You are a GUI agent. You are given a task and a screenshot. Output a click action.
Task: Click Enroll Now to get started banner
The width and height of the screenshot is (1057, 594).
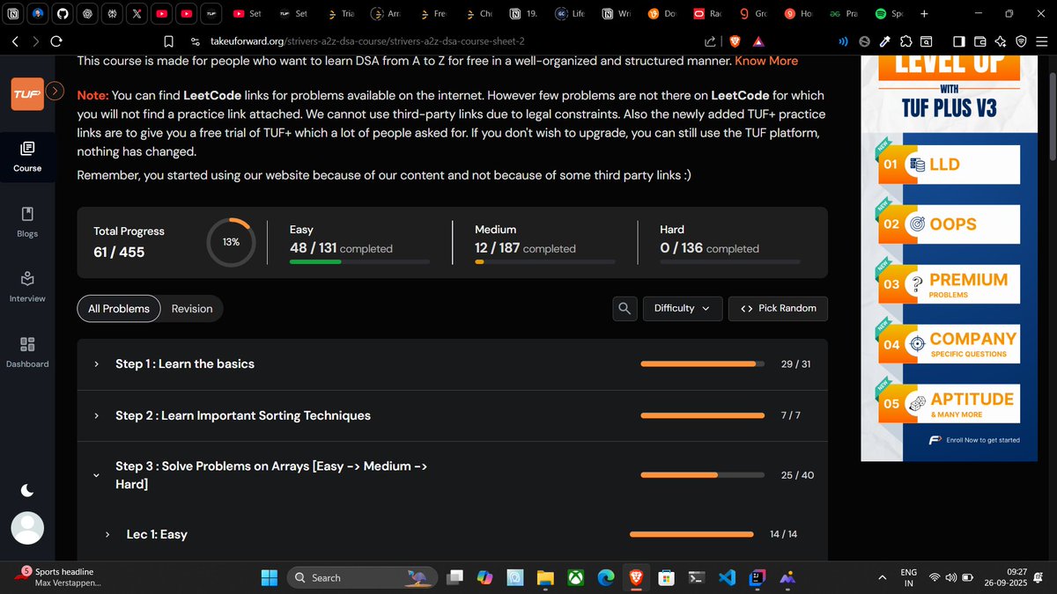click(974, 439)
